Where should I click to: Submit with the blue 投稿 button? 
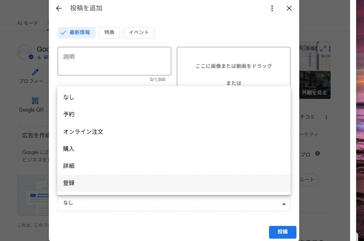[x=283, y=232]
